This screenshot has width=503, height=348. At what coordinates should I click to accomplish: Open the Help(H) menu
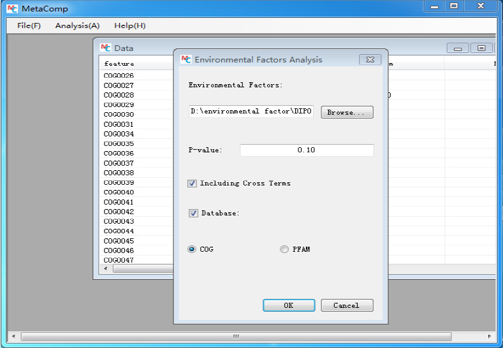click(x=129, y=25)
